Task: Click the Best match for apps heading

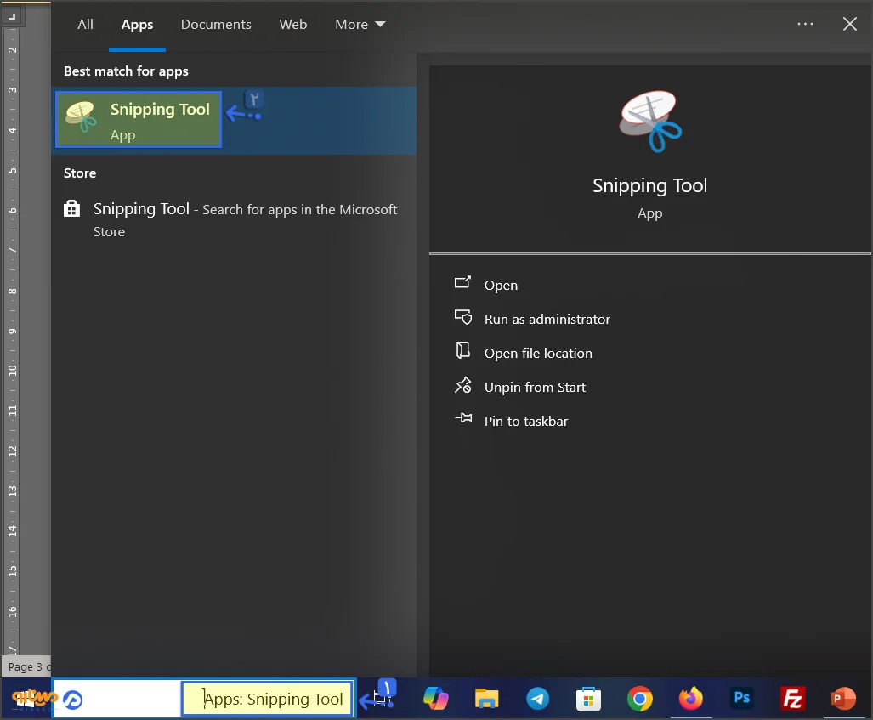Action: (x=126, y=71)
